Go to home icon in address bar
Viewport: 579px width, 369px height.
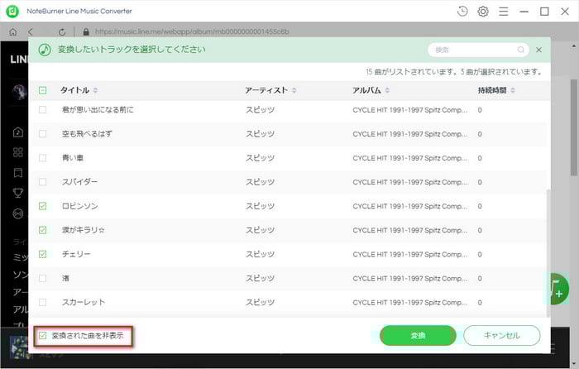pos(13,32)
